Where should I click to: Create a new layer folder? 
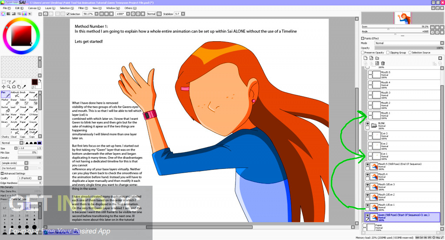tap(377, 58)
